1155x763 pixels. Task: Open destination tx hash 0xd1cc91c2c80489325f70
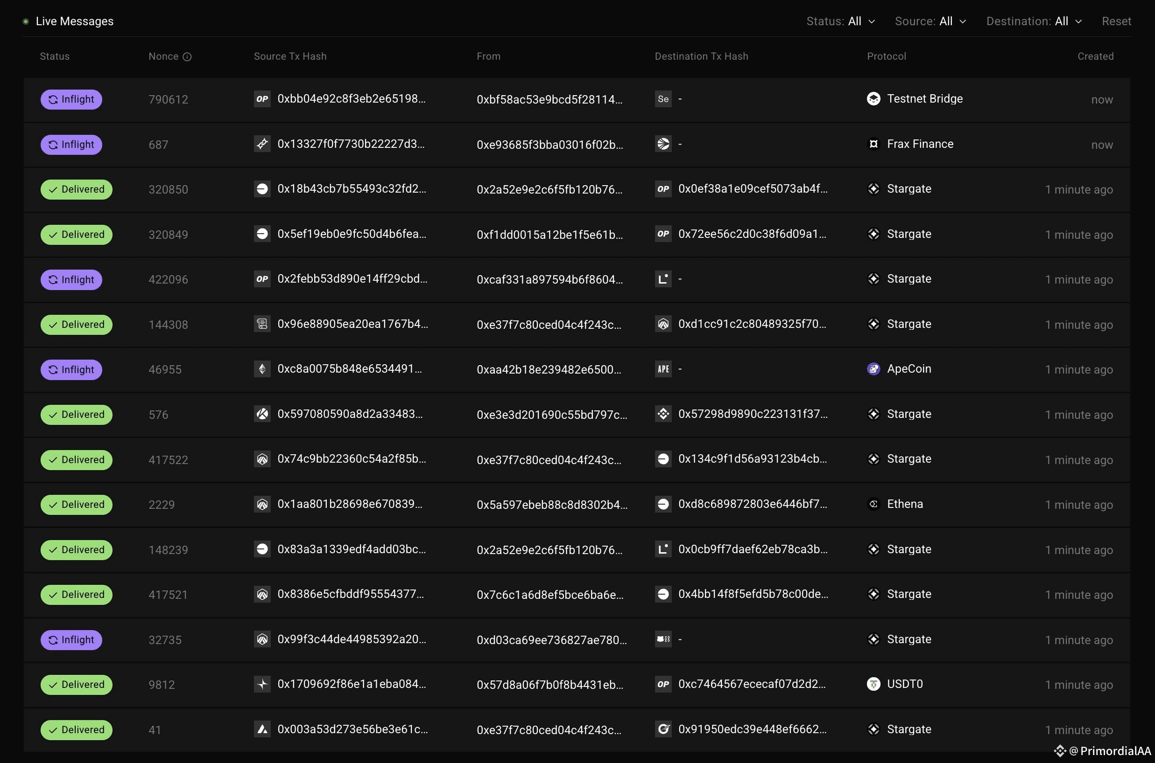pyautogui.click(x=752, y=324)
